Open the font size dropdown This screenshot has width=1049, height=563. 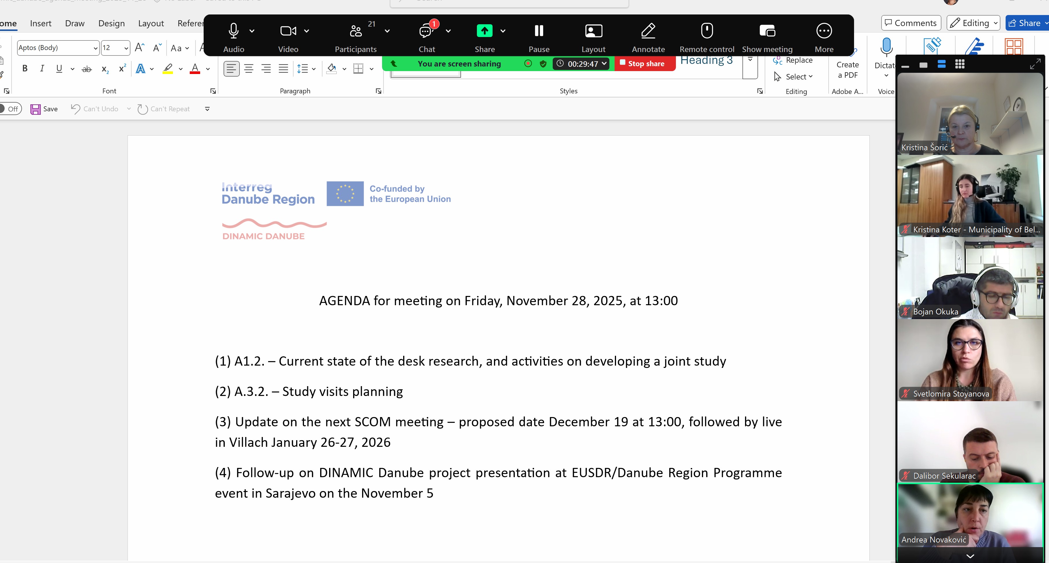pyautogui.click(x=126, y=48)
